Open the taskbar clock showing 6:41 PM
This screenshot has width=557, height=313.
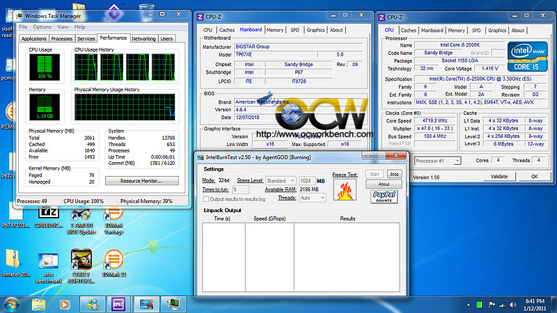pyautogui.click(x=535, y=305)
